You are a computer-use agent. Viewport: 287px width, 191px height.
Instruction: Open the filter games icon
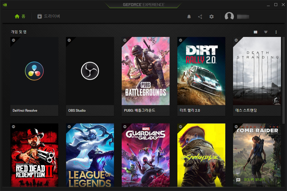tap(266, 32)
